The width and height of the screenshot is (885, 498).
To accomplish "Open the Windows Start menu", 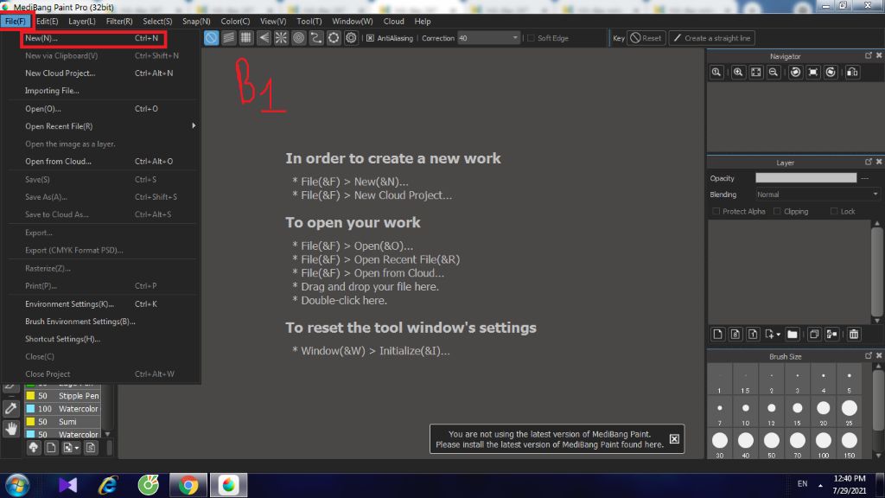I will click(16, 486).
